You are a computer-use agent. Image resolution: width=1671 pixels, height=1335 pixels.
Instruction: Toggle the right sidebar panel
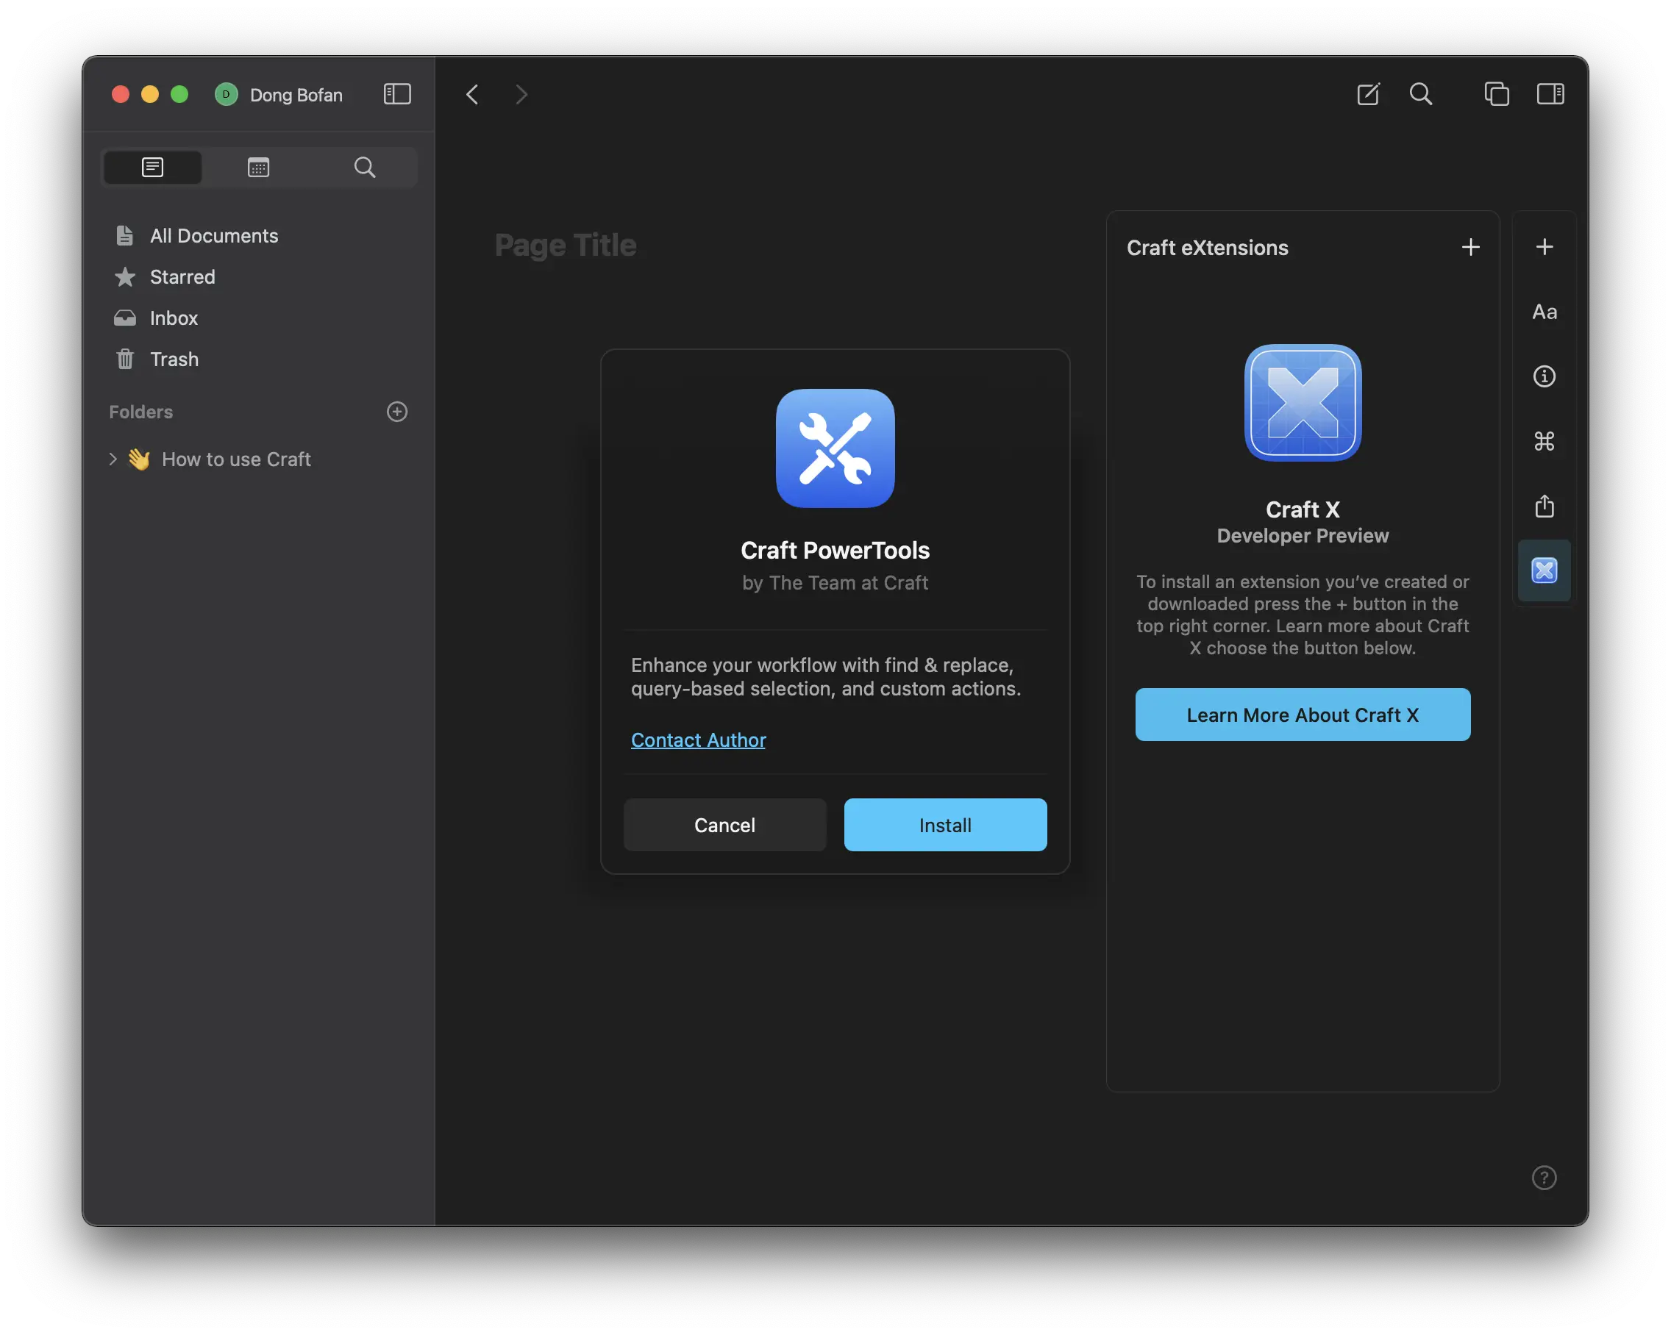coord(1550,95)
